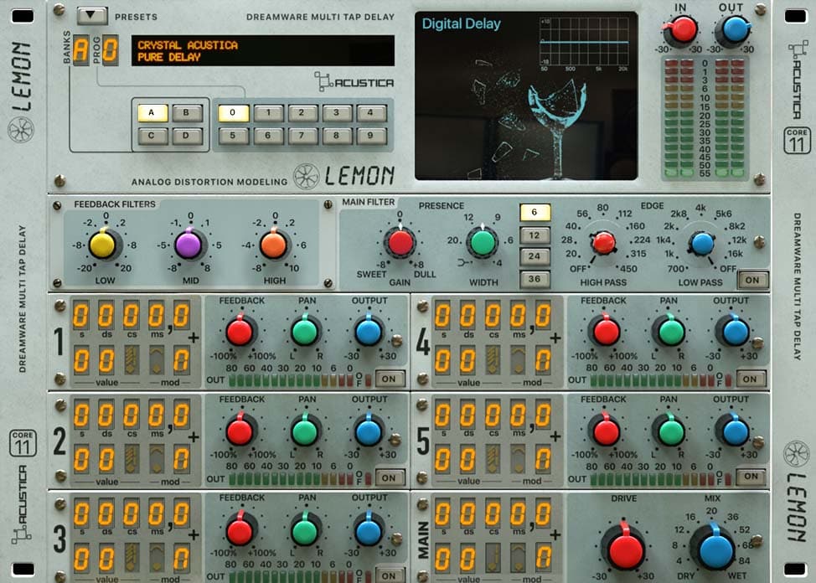The height and width of the screenshot is (583, 816).
Task: Select bank C
Action: tap(152, 134)
